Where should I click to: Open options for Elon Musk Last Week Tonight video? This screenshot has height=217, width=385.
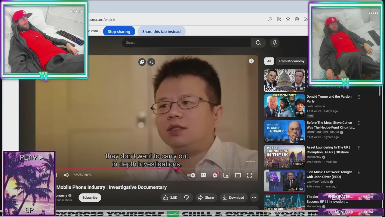(x=359, y=172)
